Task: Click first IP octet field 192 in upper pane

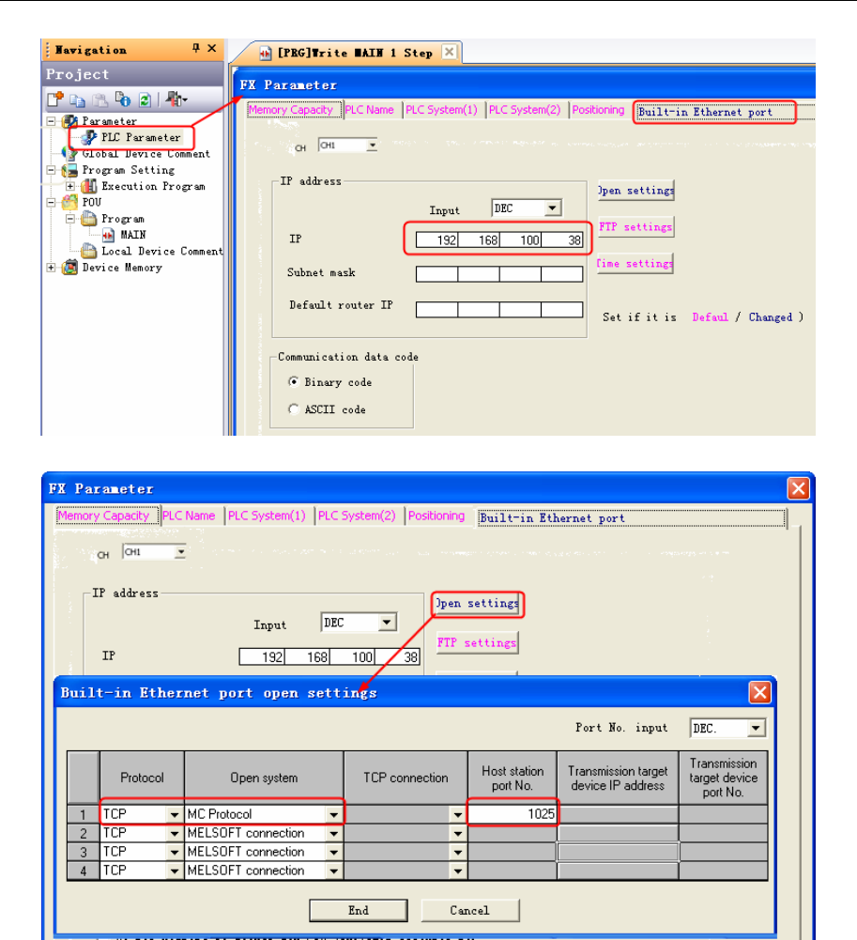Action: click(436, 239)
